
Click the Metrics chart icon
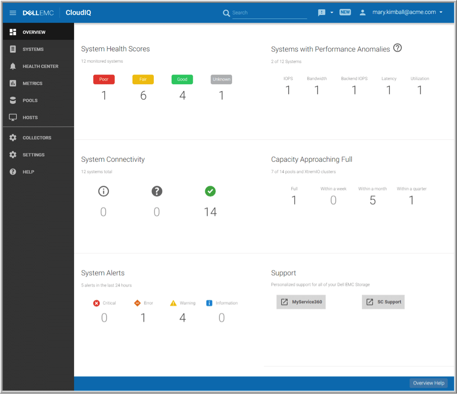(13, 83)
